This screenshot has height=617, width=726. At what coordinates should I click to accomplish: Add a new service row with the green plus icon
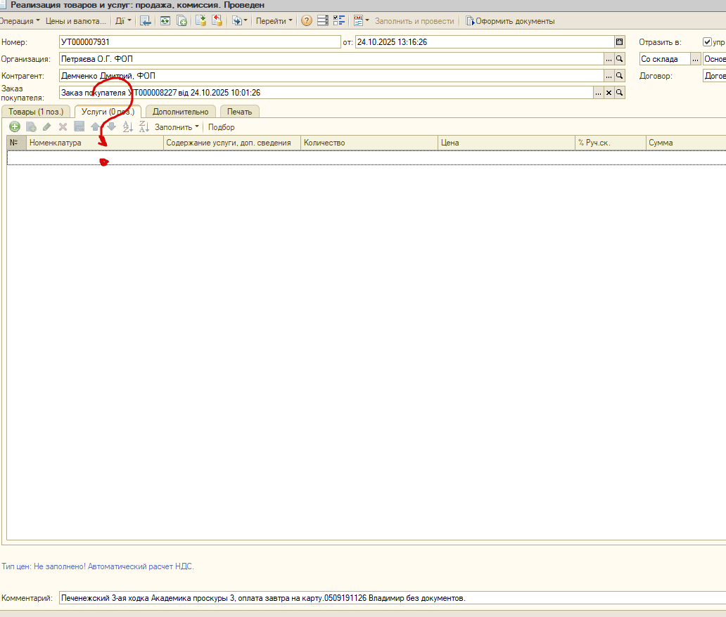pyautogui.click(x=15, y=126)
